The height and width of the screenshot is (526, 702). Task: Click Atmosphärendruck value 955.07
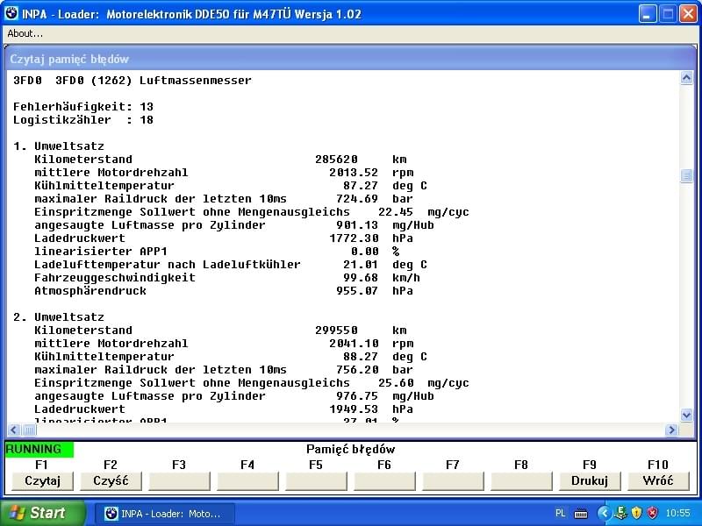357,291
